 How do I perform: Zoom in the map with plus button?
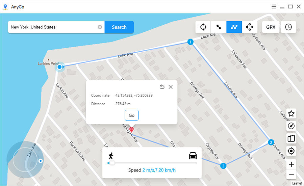[x=291, y=165]
